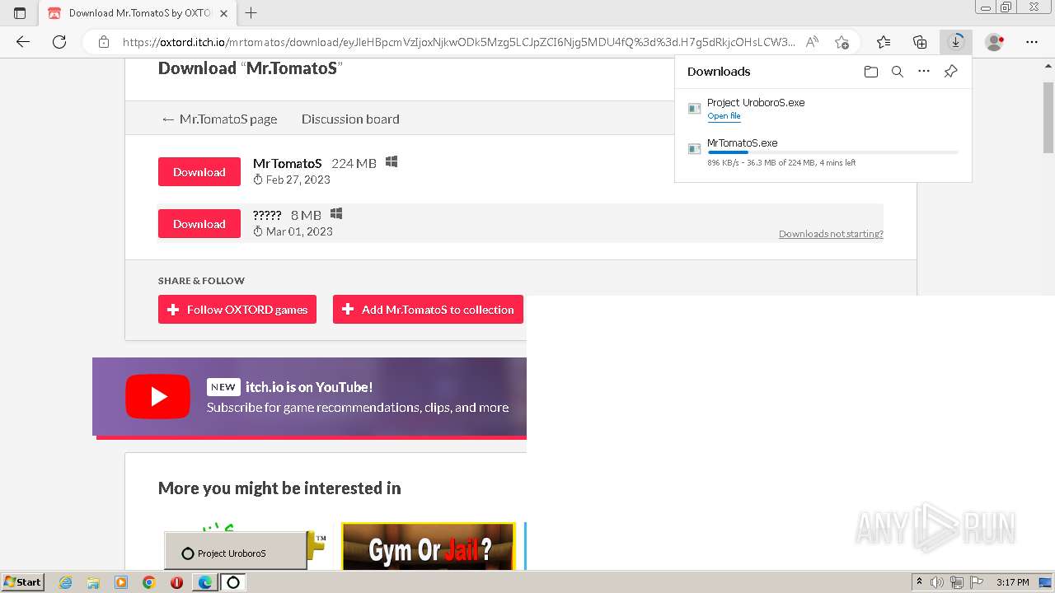The image size is (1055, 593).
Task: Open the browser profile menu
Action: click(995, 42)
